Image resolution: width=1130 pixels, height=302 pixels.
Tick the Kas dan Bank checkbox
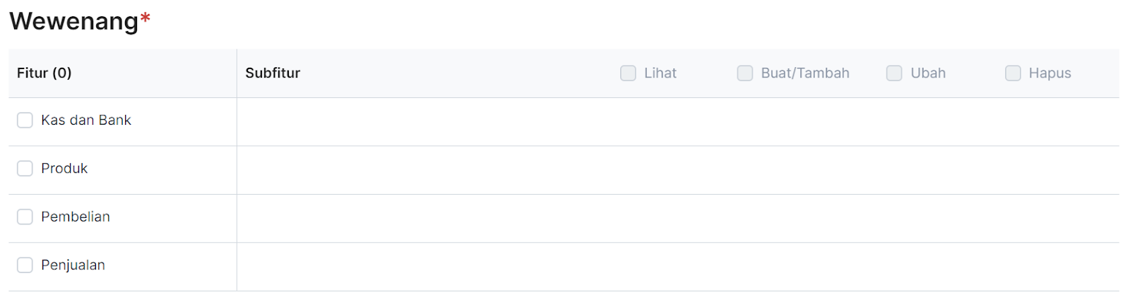click(25, 121)
